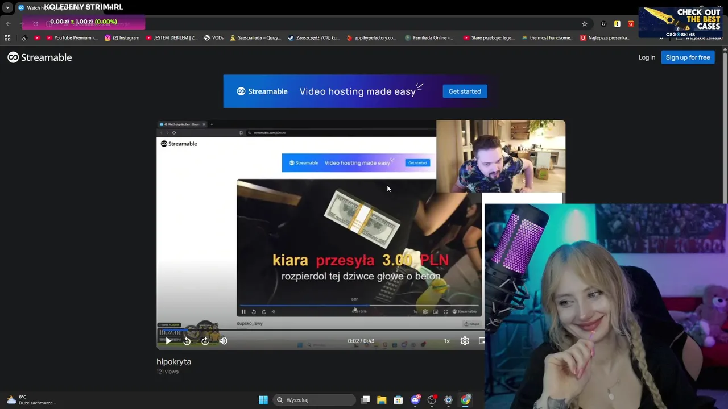The height and width of the screenshot is (409, 728).
Task: Rewind the video by 10 seconds
Action: [x=187, y=341]
